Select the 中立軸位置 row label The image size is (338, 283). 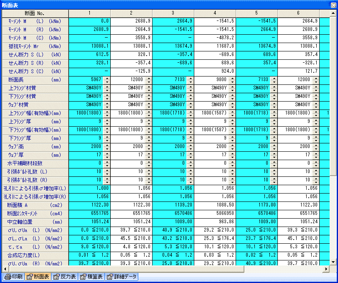point(36,222)
